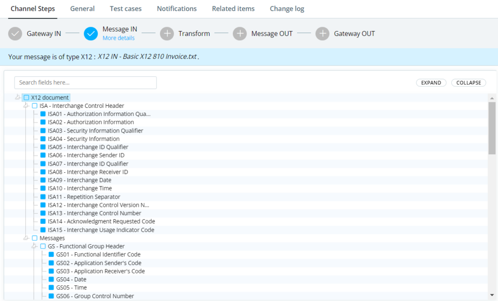
Task: Click the Transform plus step icon
Action: coord(167,33)
